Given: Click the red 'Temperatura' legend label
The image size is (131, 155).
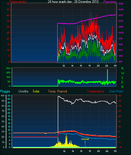Looking at the screenshot, I should (95, 91).
